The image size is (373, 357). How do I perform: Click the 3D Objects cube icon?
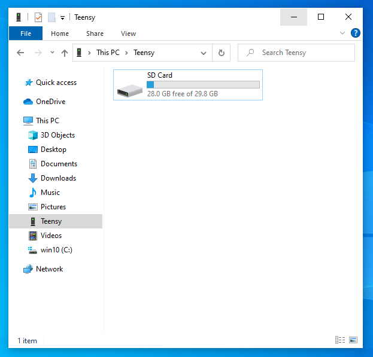click(33, 135)
